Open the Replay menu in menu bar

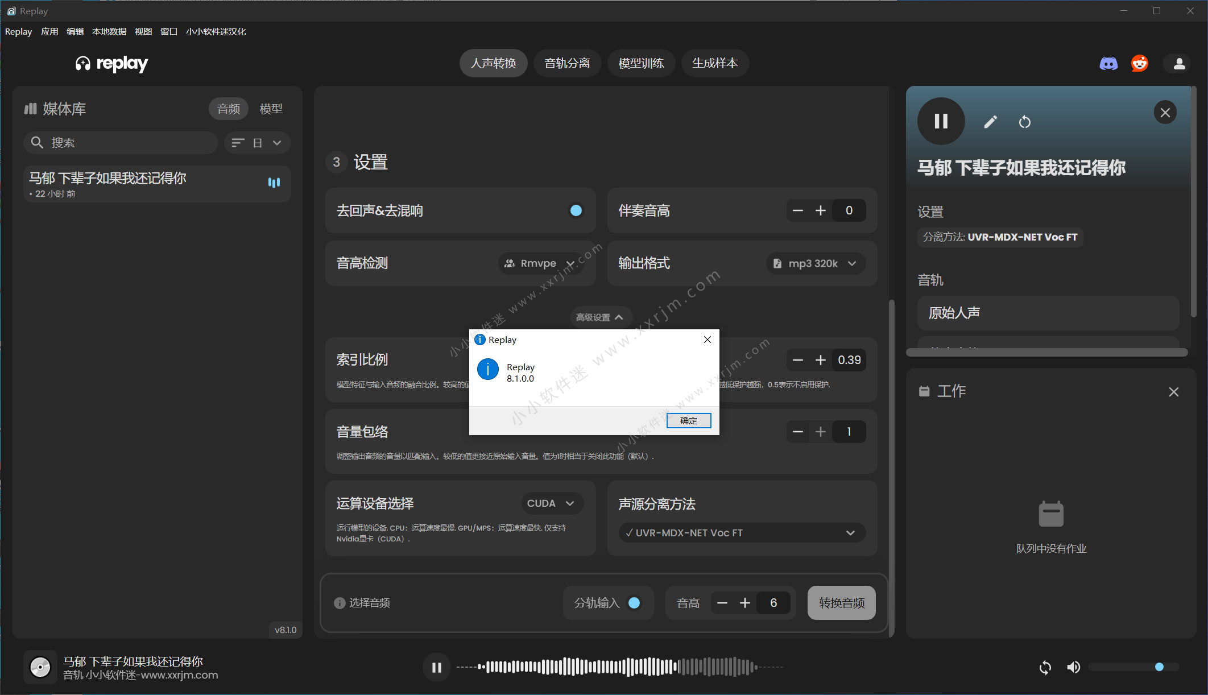click(18, 32)
